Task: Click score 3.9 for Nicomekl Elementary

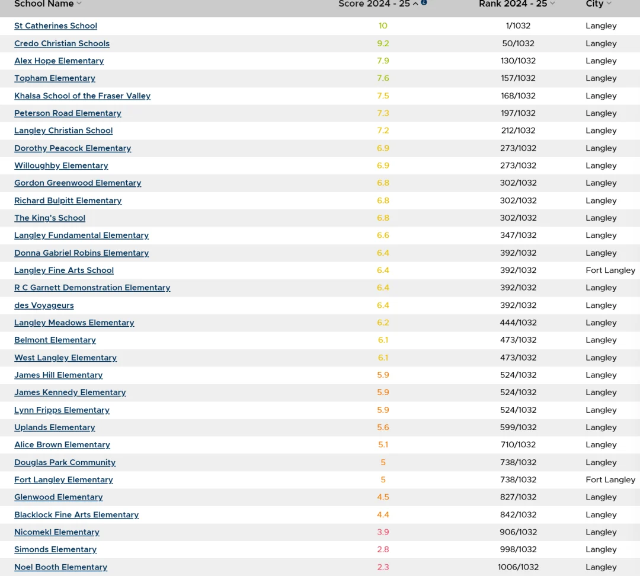Action: [383, 532]
